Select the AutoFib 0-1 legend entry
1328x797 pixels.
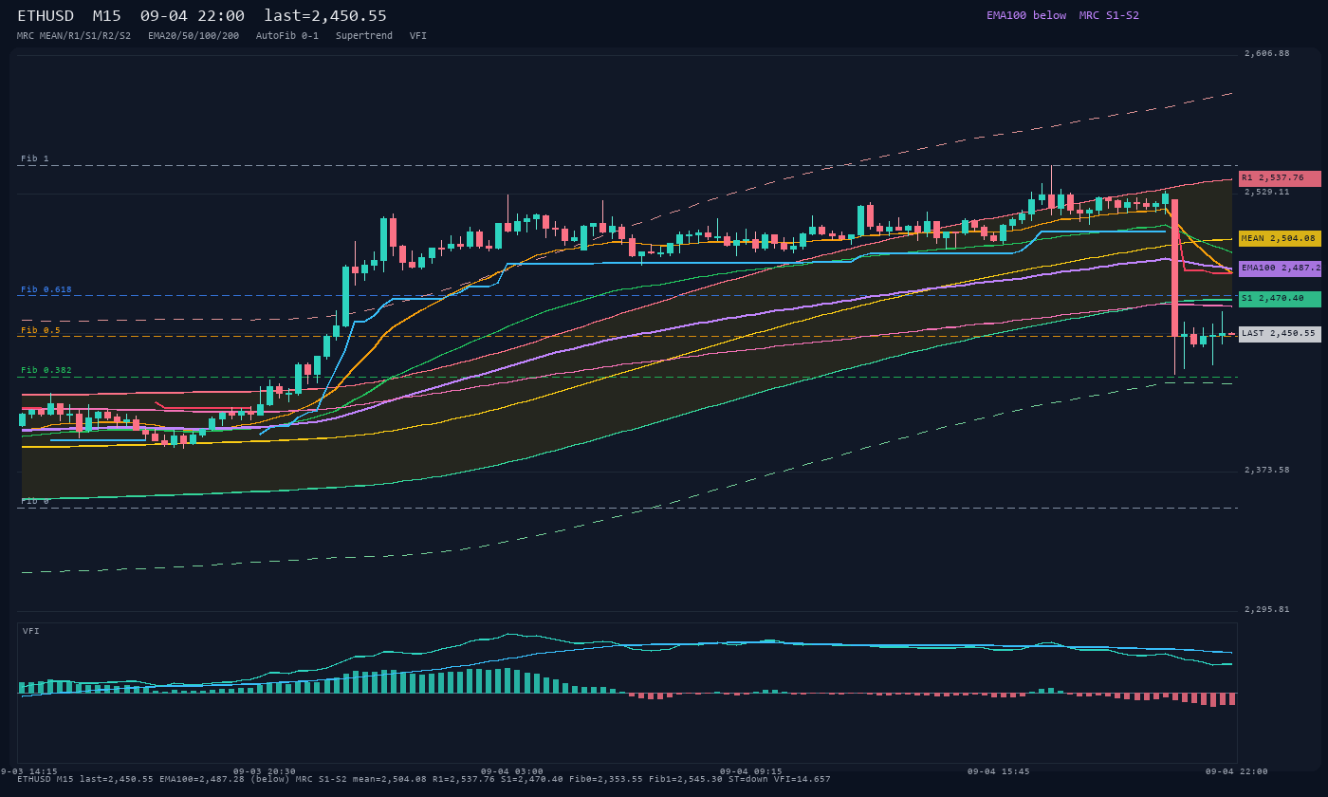point(287,36)
